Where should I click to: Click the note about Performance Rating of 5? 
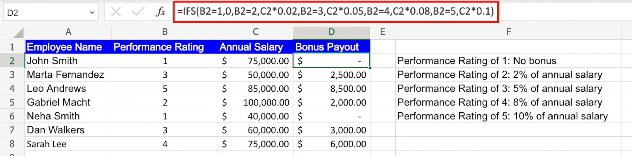tap(502, 116)
